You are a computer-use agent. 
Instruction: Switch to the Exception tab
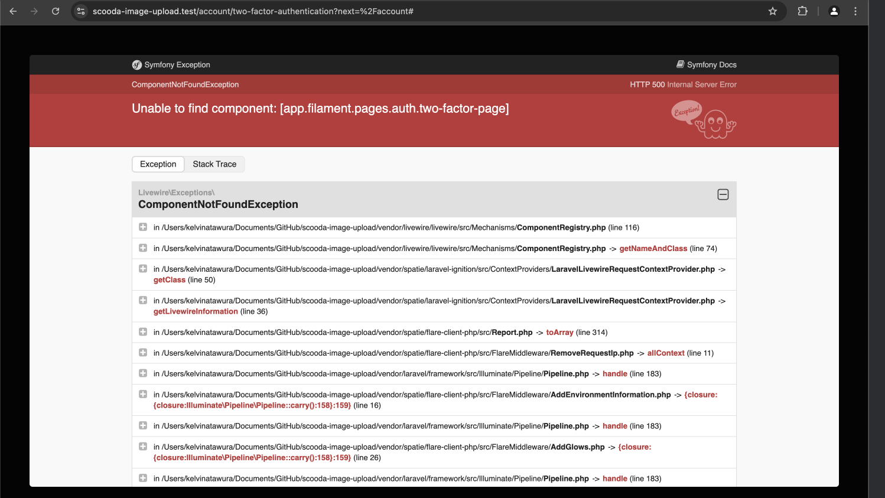click(x=158, y=164)
